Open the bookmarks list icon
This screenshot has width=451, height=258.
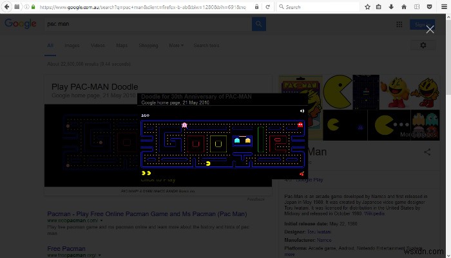379,7
